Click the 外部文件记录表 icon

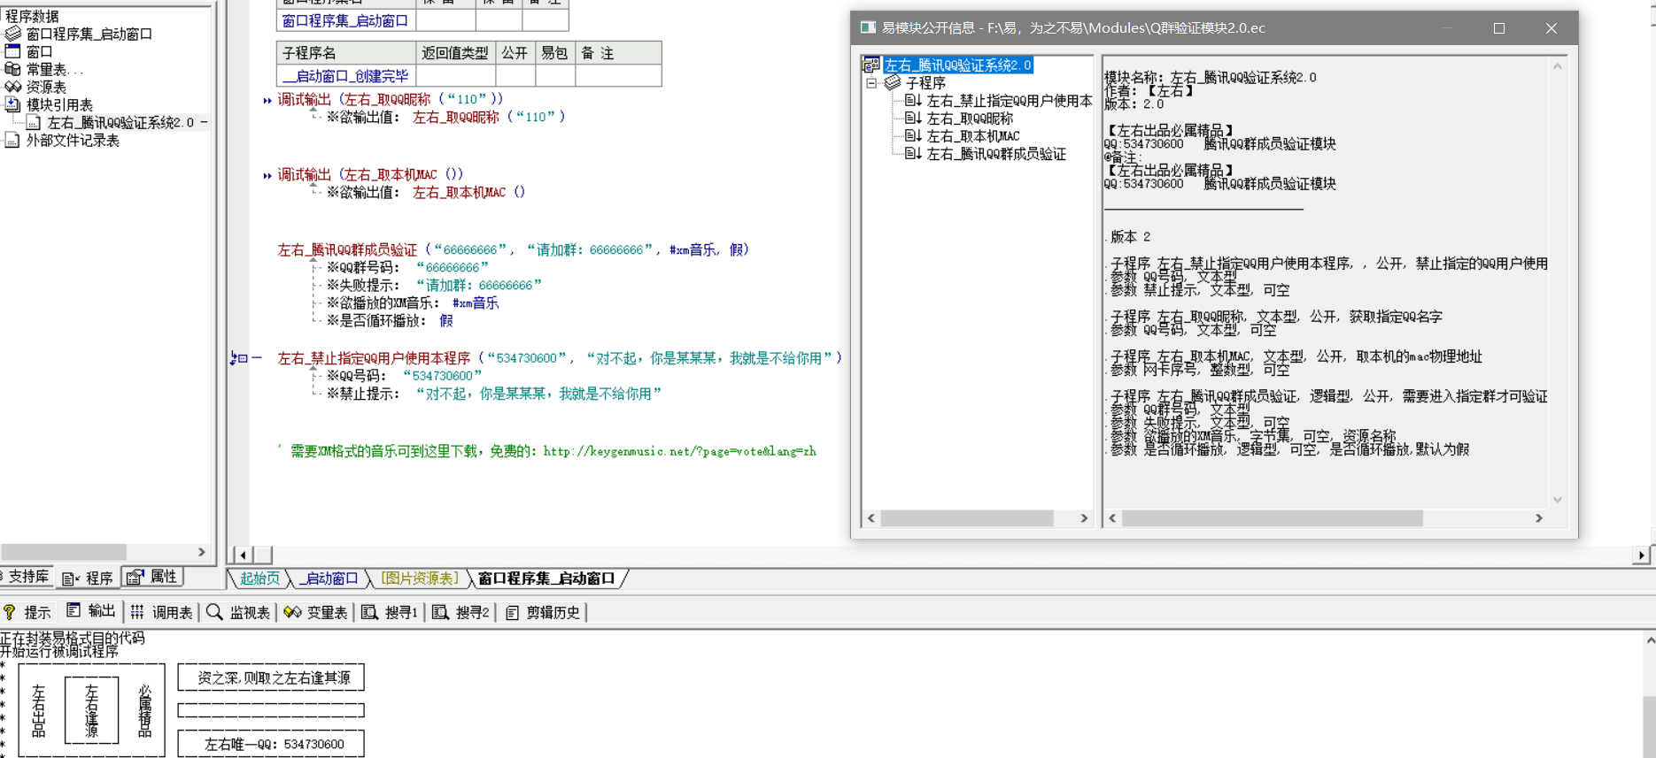(12, 140)
